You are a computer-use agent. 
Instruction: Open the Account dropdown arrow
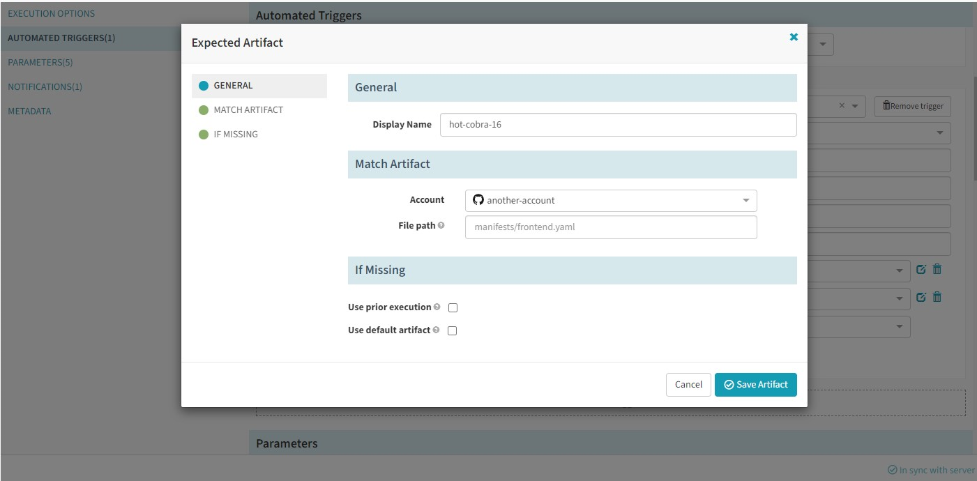click(x=745, y=201)
